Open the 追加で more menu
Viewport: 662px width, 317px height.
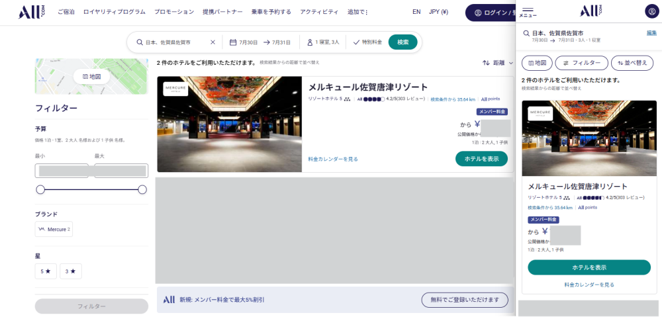coord(357,12)
